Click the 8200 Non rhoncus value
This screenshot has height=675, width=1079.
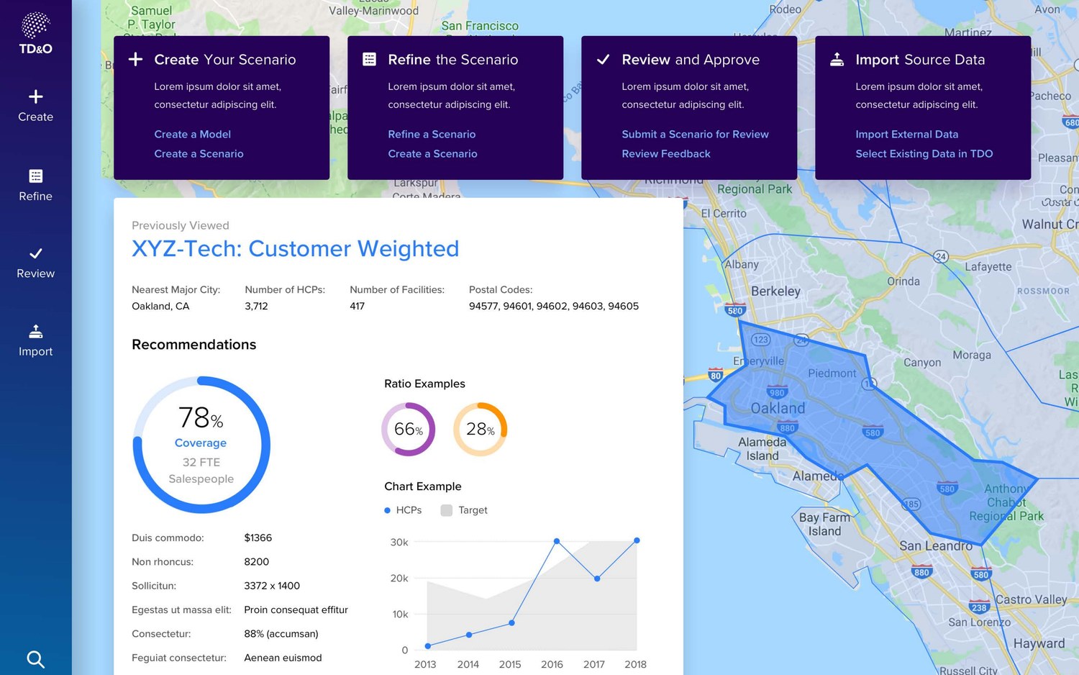256,562
